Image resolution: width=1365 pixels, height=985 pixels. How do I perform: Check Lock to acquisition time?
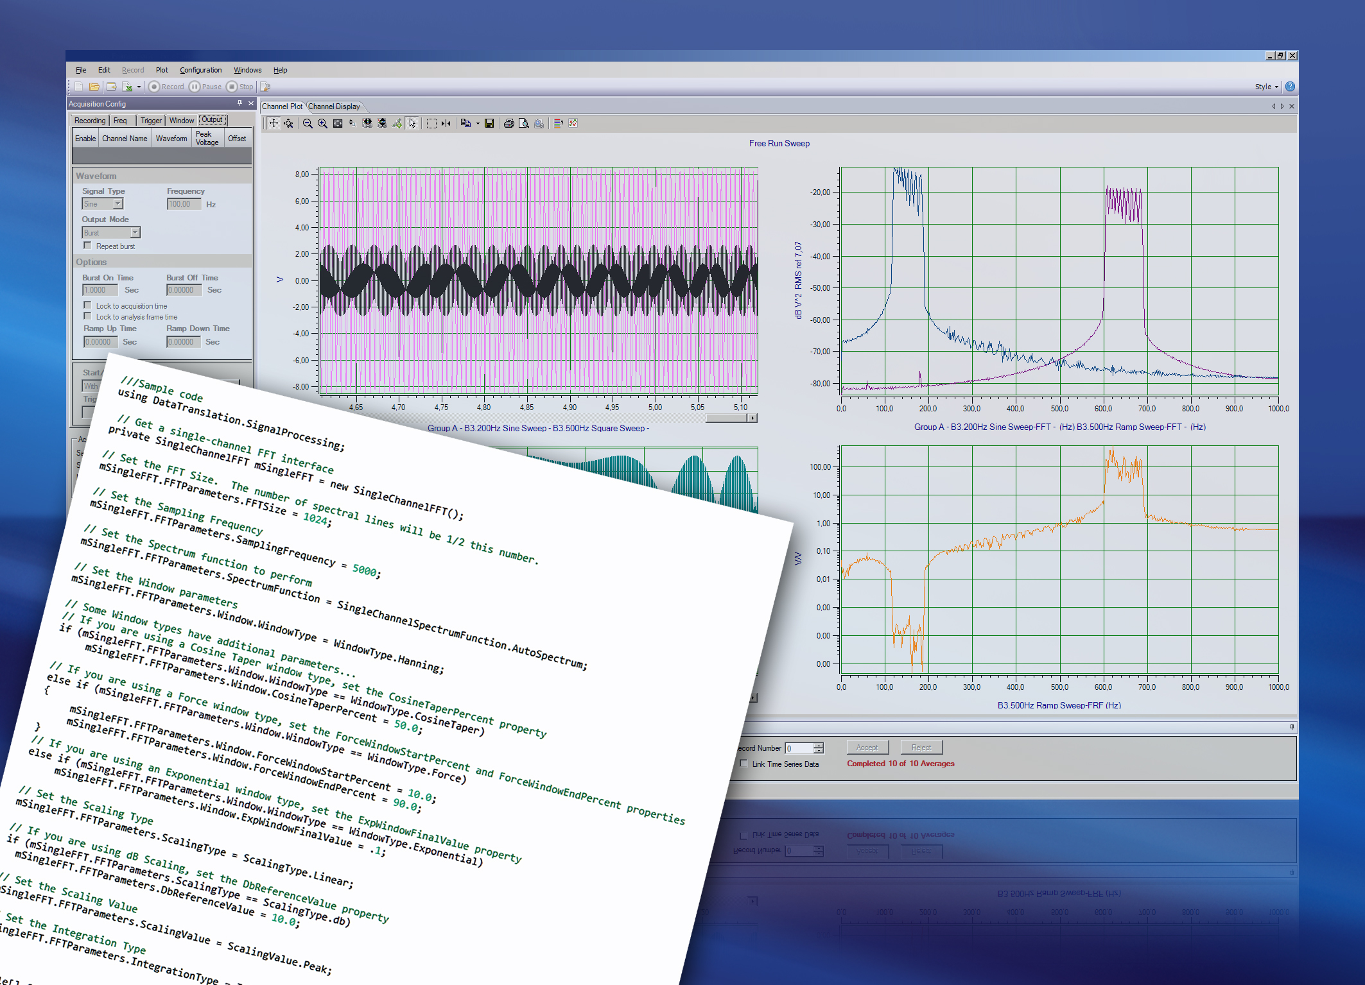point(87,305)
